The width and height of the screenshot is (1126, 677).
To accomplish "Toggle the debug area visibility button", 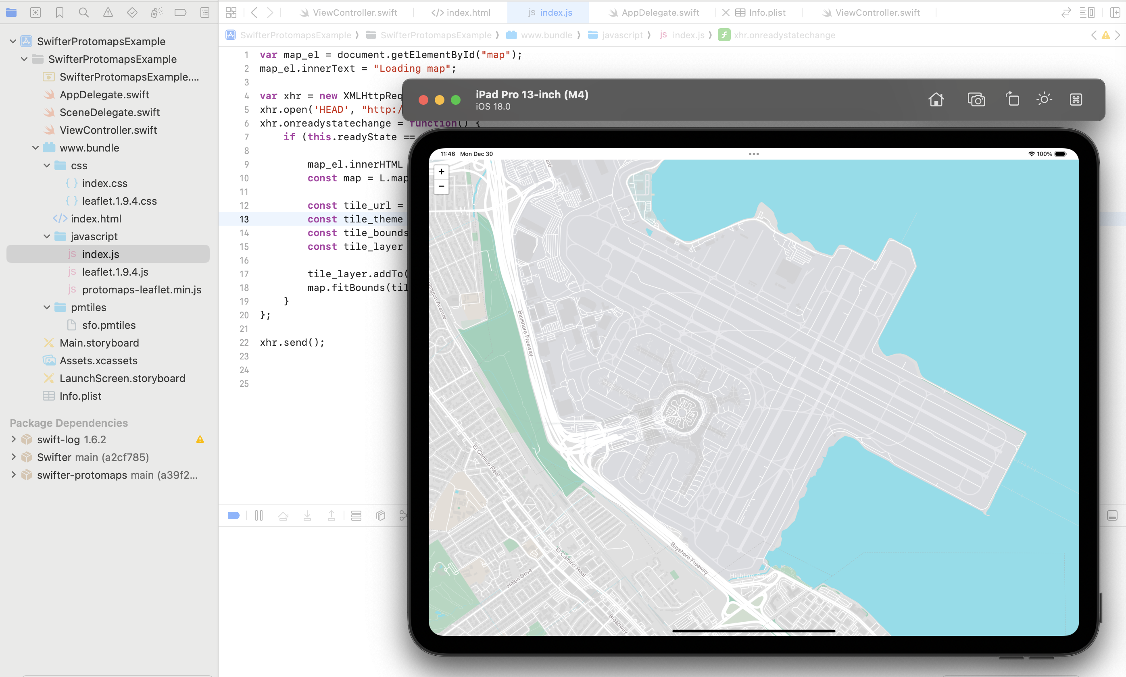I will pyautogui.click(x=1112, y=515).
